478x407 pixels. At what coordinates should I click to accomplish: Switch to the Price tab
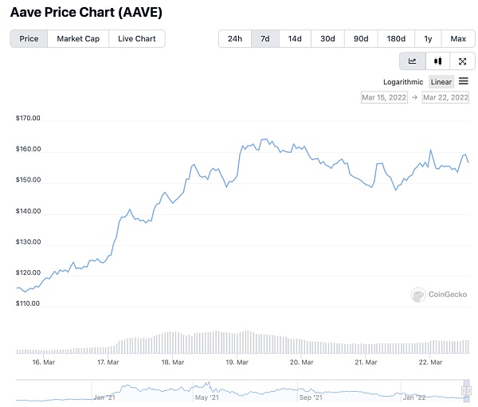(29, 38)
